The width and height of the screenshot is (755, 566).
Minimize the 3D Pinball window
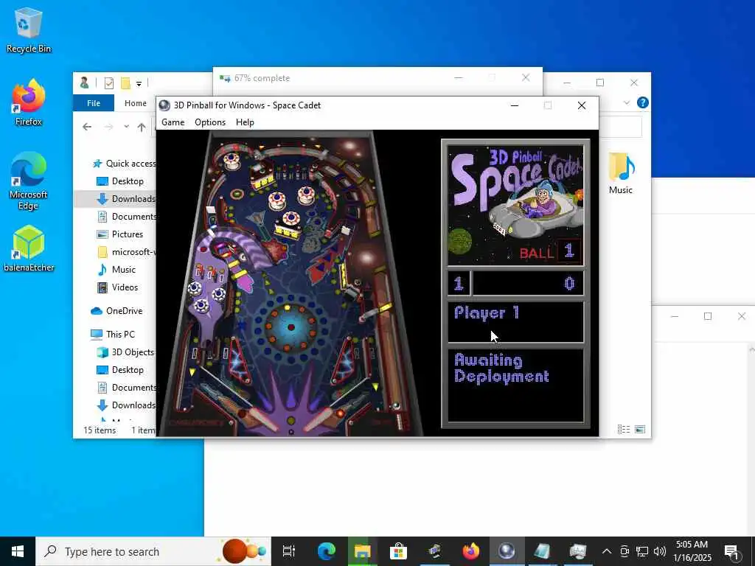pos(514,105)
